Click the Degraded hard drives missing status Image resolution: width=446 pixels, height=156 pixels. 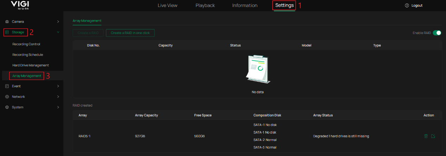click(x=341, y=136)
